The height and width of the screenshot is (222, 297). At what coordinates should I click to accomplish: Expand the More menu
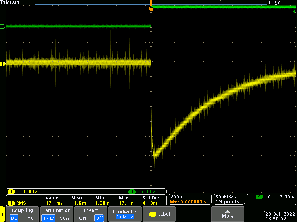click(228, 214)
